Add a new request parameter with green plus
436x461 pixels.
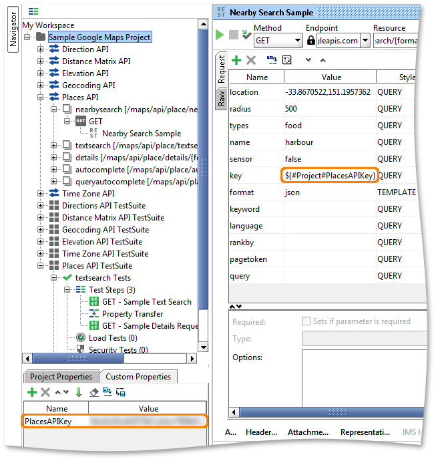[x=236, y=60]
